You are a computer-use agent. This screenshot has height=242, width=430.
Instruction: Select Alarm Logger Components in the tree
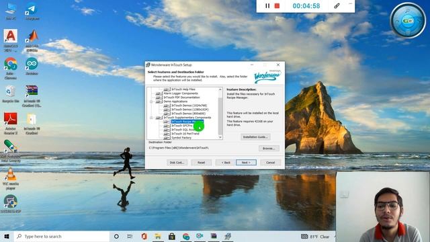pyautogui.click(x=181, y=93)
